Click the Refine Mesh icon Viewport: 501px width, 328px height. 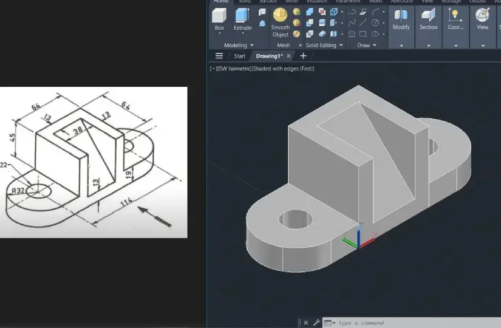pos(296,33)
